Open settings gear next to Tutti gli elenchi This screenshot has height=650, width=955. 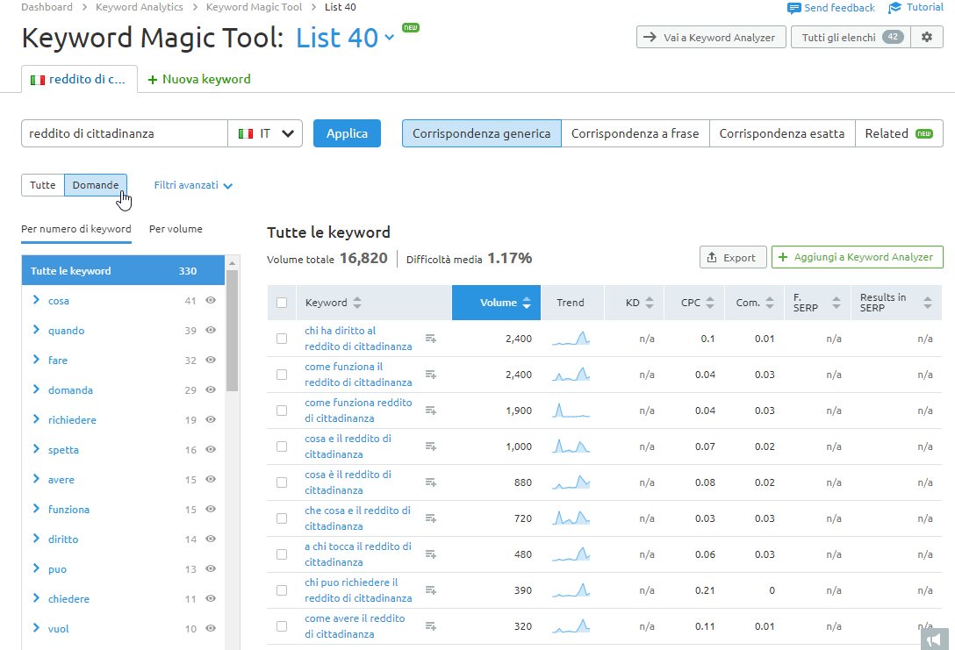pyautogui.click(x=926, y=37)
